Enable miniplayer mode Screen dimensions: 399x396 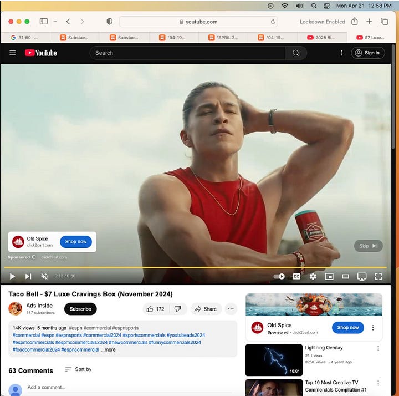tap(329, 276)
